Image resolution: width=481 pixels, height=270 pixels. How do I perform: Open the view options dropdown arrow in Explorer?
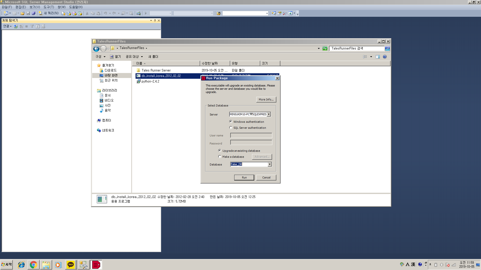[371, 57]
